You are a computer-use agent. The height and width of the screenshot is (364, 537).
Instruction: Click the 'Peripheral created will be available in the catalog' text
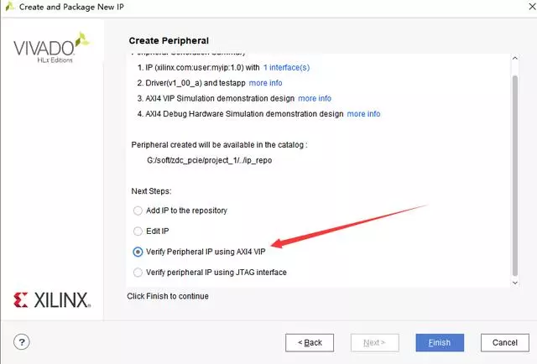pos(219,145)
